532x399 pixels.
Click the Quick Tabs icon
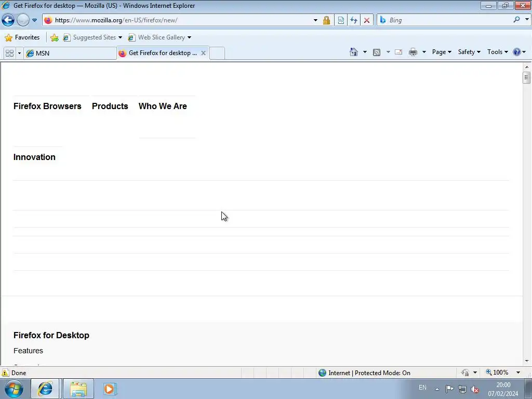tap(9, 54)
